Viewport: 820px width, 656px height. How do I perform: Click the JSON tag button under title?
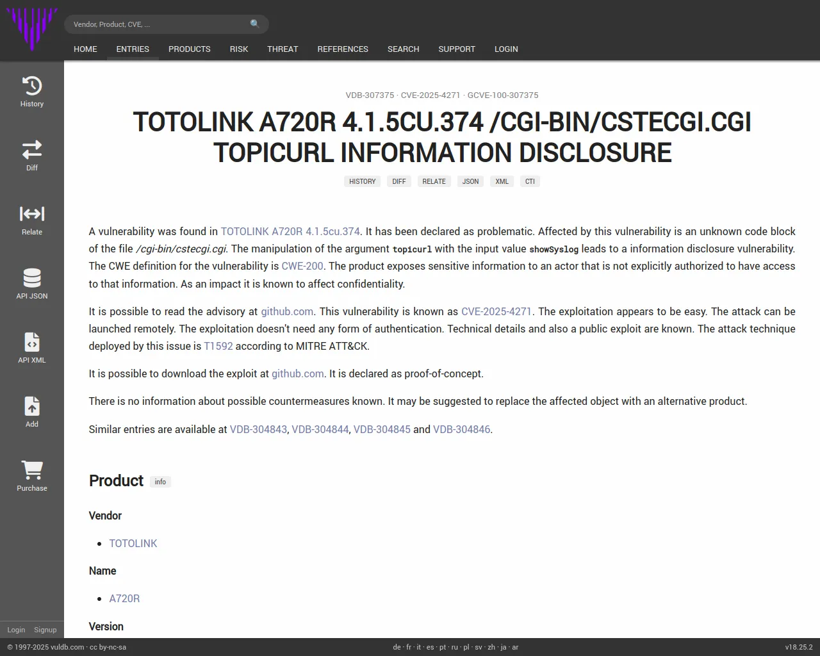[470, 181]
